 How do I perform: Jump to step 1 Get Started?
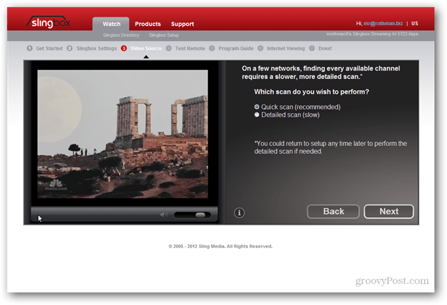pyautogui.click(x=45, y=48)
